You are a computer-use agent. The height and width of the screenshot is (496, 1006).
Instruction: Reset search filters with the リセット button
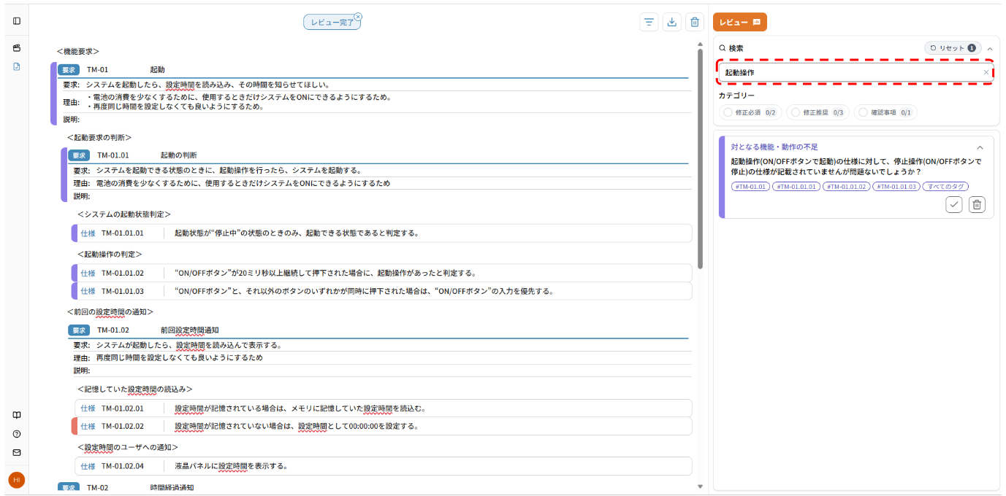(952, 47)
